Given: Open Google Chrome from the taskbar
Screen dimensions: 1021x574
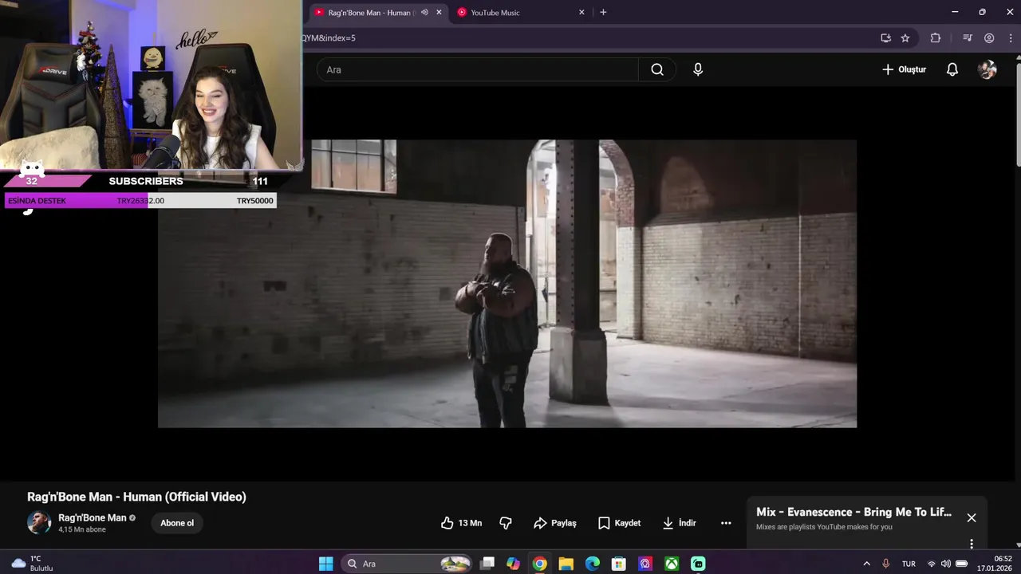Looking at the screenshot, I should (540, 564).
